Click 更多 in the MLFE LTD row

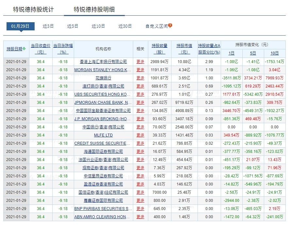pos(140,135)
